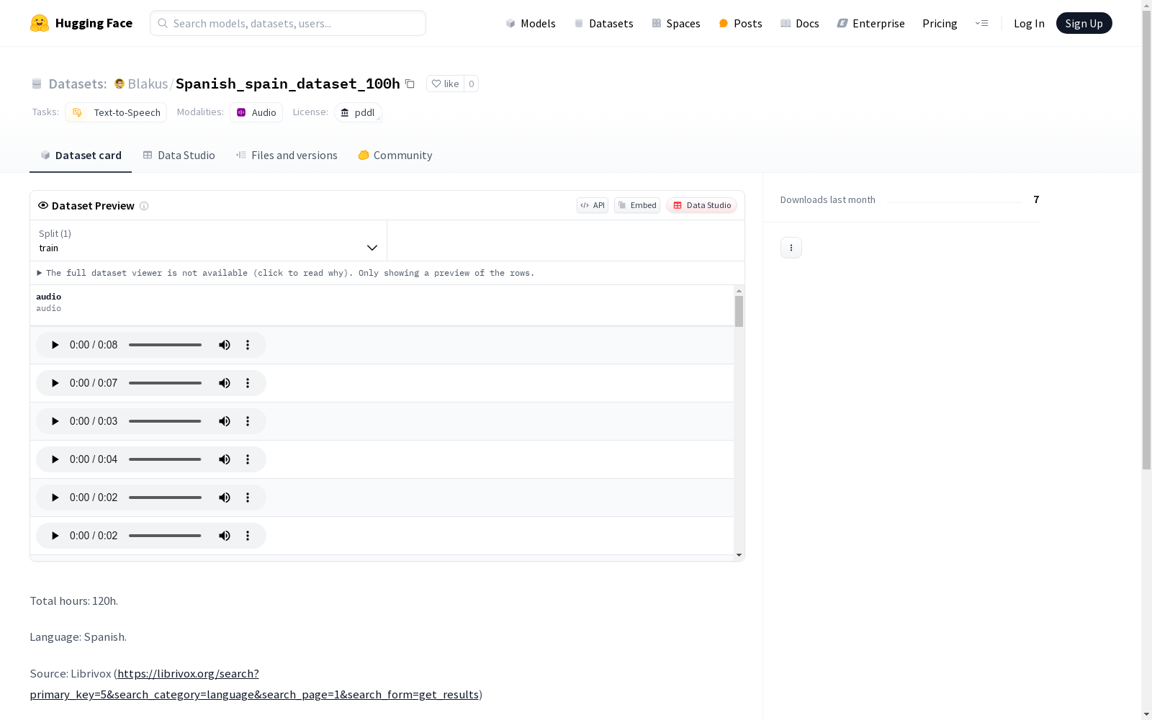Screen dimensions: 1152x720
Task: Click the page scrollbar down arrow
Action: pyautogui.click(x=1146, y=714)
